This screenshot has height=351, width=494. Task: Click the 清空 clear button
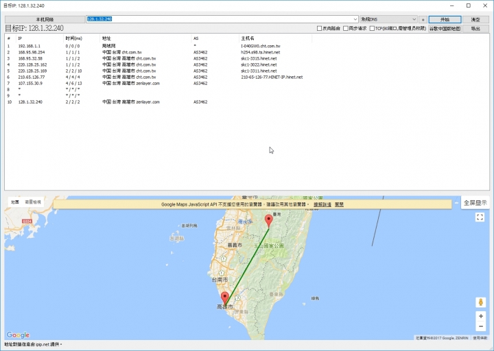(475, 19)
